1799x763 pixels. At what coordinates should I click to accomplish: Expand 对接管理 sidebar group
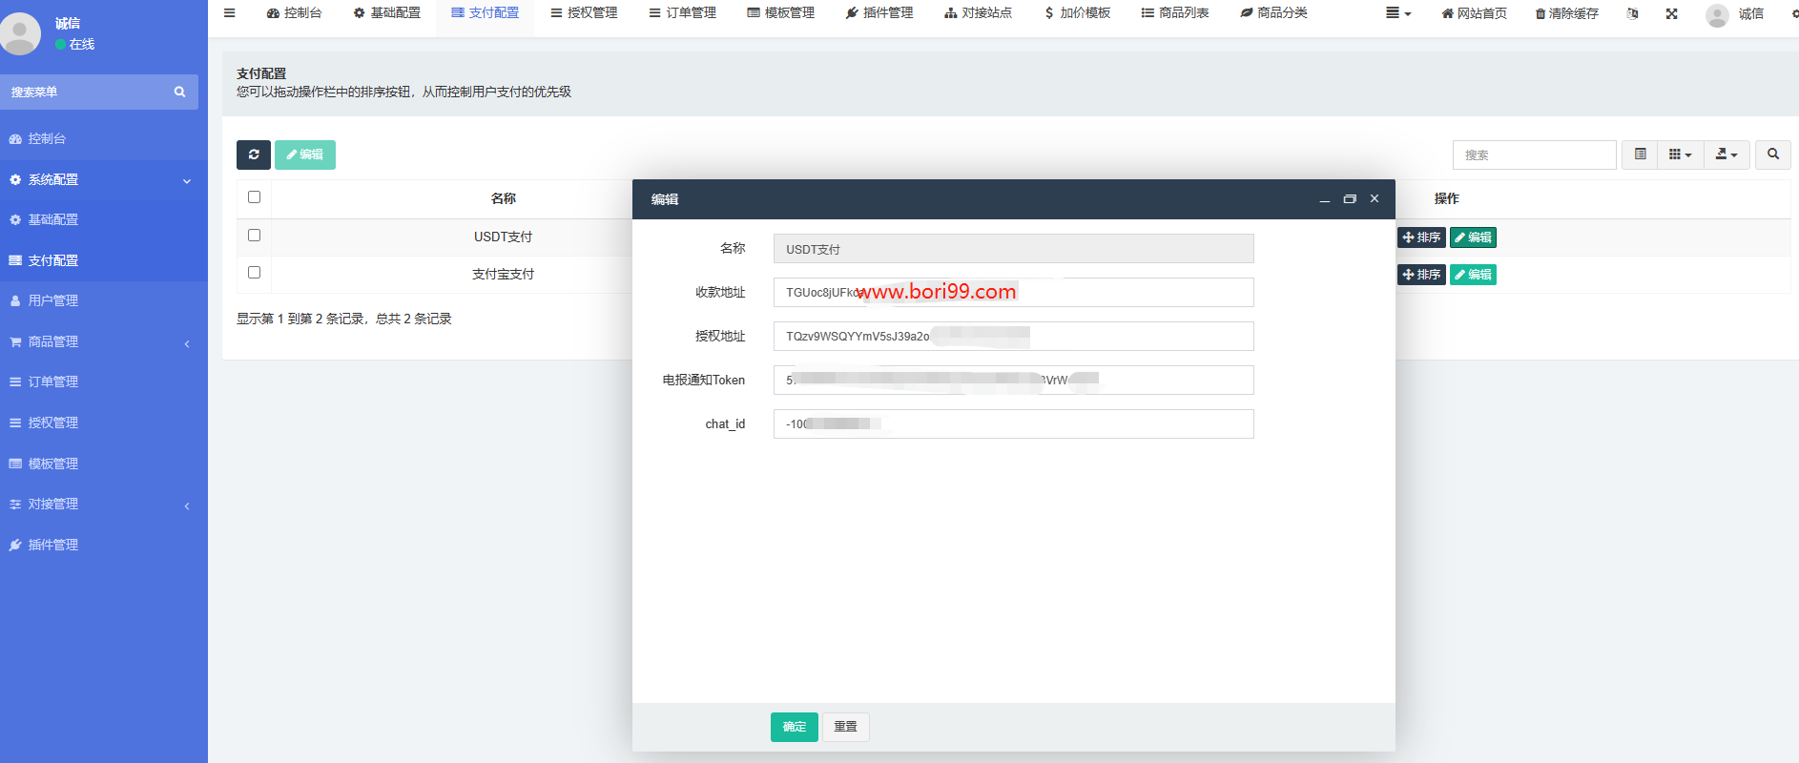104,504
